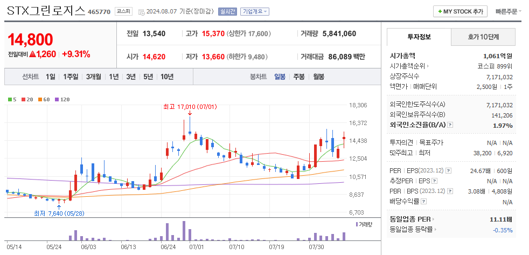The height and width of the screenshot is (255, 529).
Task: Open the 동일업종 PER link
Action: click(412, 219)
